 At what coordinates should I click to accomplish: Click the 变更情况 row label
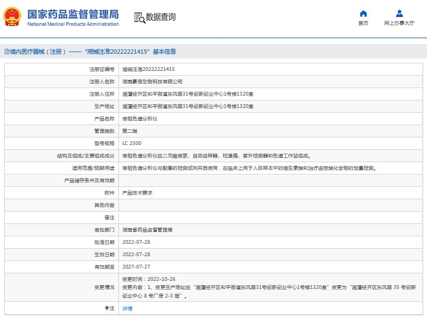tap(104, 287)
